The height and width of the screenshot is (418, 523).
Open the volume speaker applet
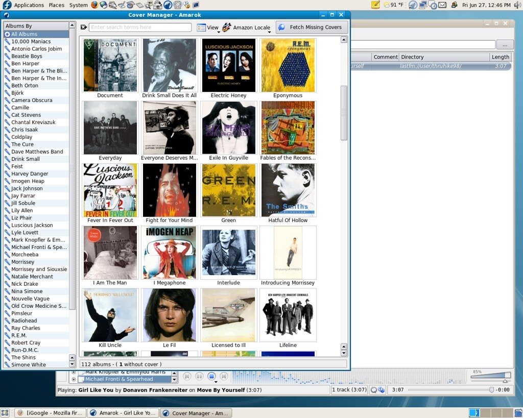(x=517, y=5)
